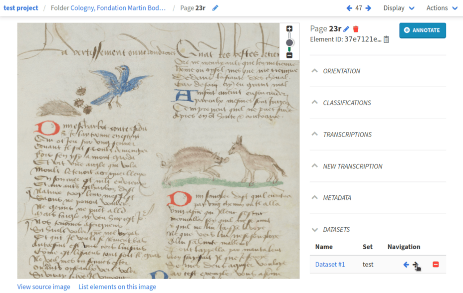Click the zoom out minus icon on image

pos(289,55)
